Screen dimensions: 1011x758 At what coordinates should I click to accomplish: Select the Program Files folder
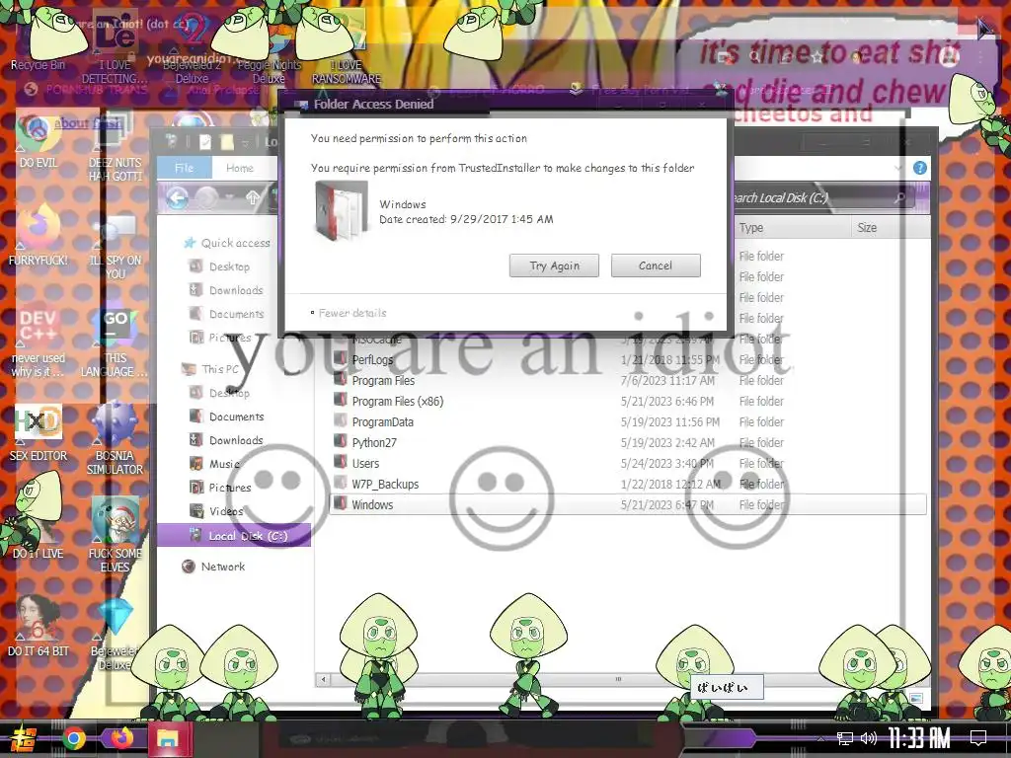(x=629, y=380)
